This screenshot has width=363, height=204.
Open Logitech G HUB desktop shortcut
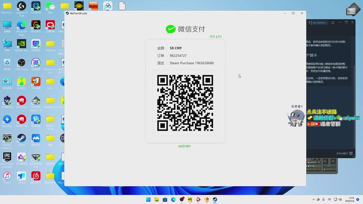click(21, 9)
